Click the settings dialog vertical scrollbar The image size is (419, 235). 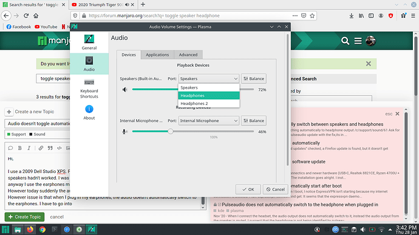tap(287, 99)
